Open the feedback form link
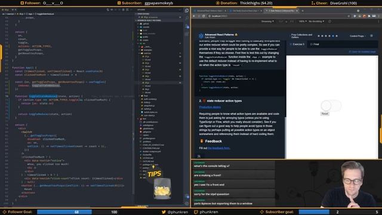 point(219,148)
